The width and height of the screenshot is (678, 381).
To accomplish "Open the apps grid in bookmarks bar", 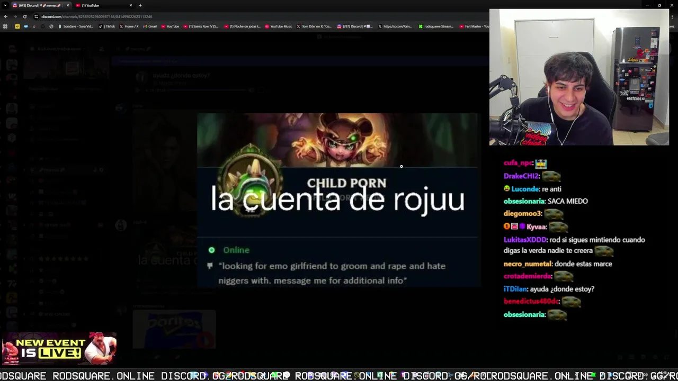I will click(x=5, y=26).
